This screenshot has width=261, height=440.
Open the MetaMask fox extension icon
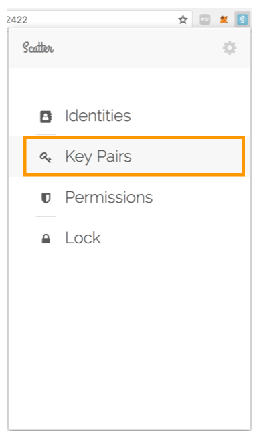tap(224, 19)
